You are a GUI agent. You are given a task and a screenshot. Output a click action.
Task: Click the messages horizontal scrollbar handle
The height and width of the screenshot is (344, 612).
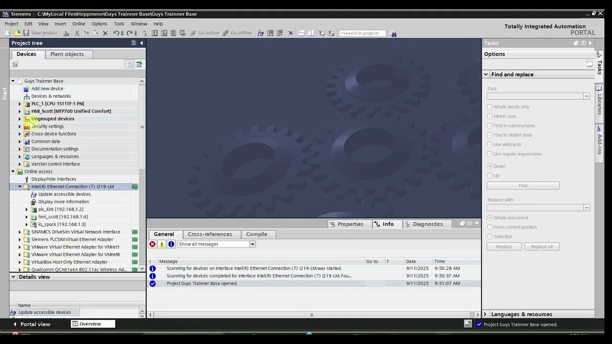(312, 315)
